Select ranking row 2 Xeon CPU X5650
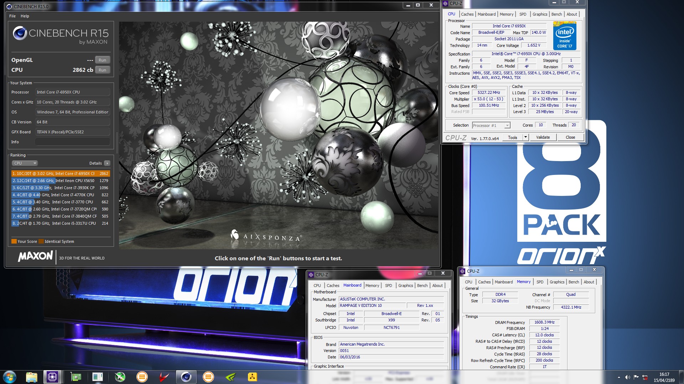 (x=61, y=181)
